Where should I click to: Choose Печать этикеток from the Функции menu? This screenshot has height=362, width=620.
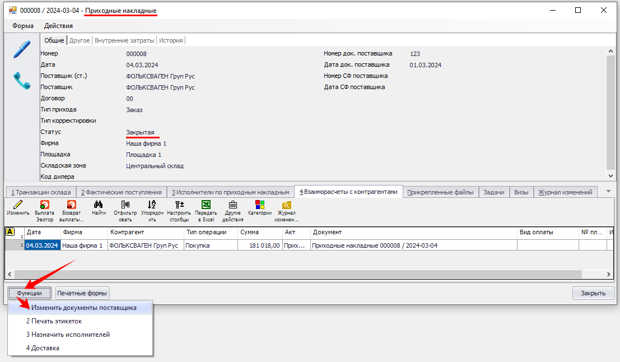click(x=54, y=321)
